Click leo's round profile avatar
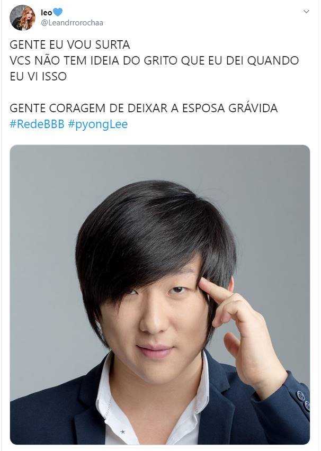Viewport: 321px width, 451px height. pos(22,17)
